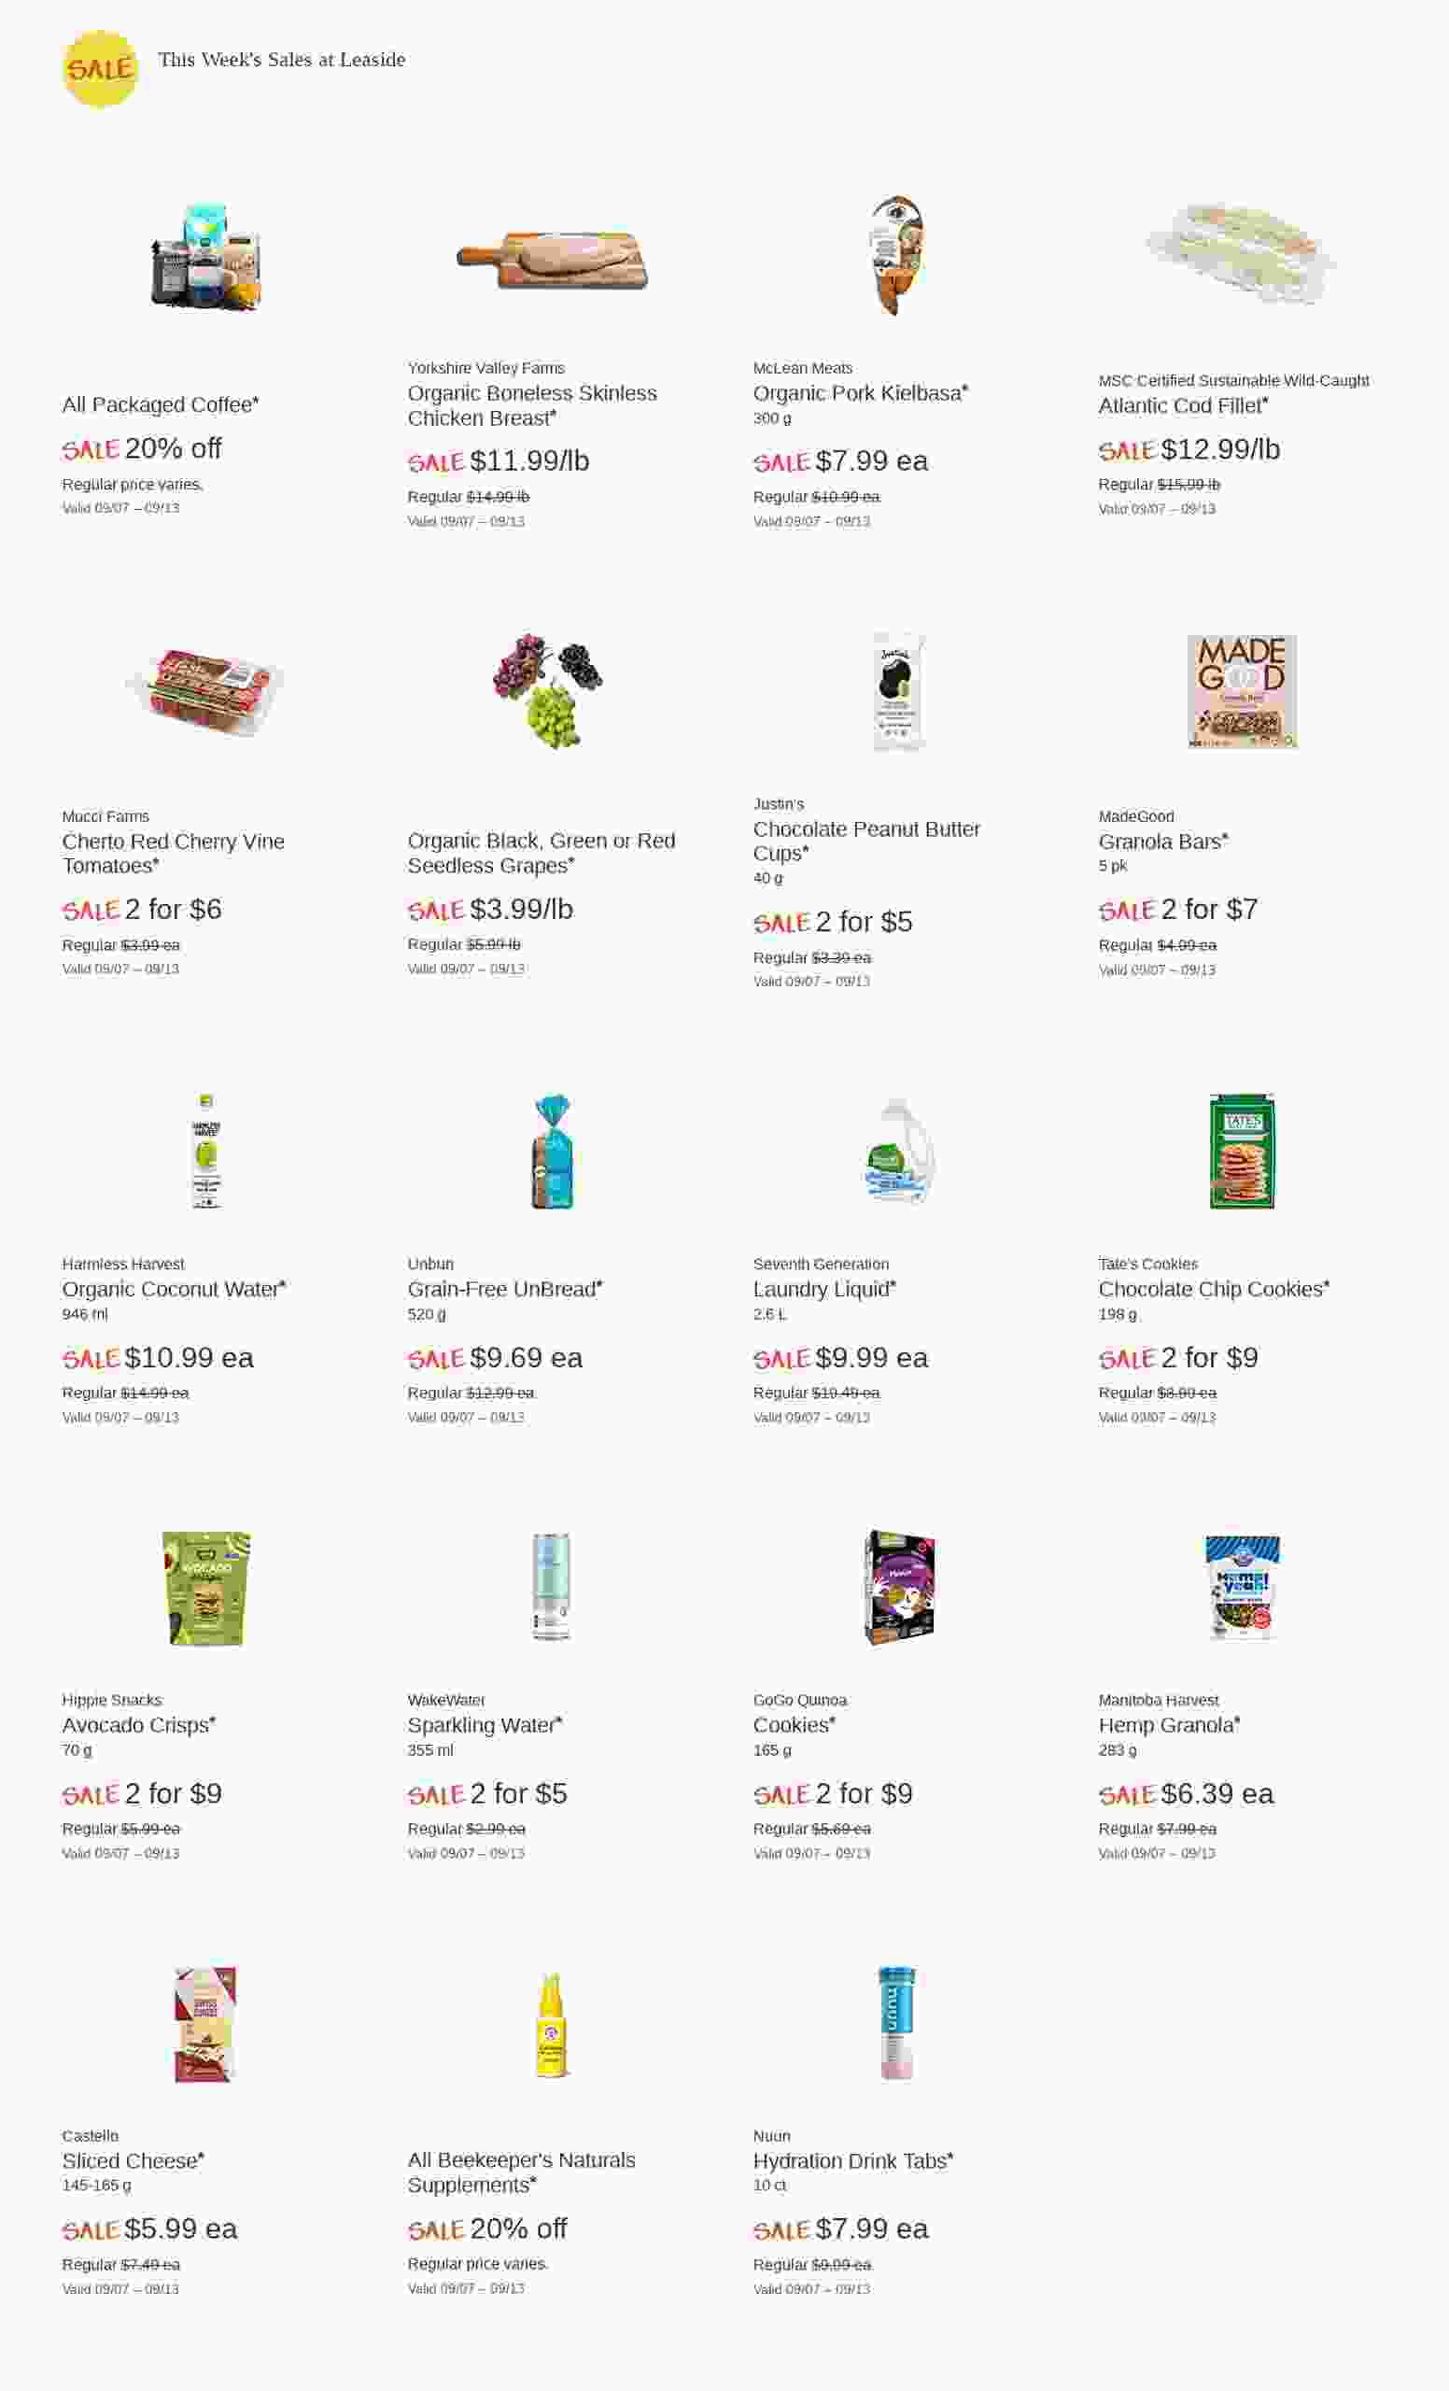Select the Atlantic Cod Fillet title
This screenshot has height=2391, width=1449.
tap(1182, 405)
